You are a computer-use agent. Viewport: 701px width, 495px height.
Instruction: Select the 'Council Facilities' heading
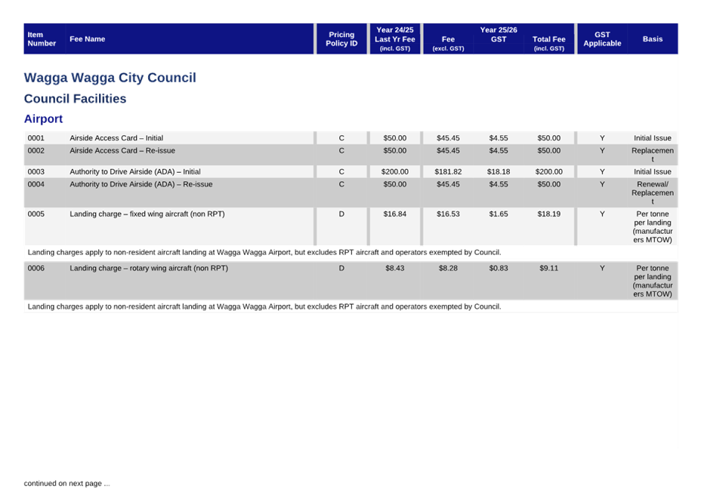tap(75, 98)
